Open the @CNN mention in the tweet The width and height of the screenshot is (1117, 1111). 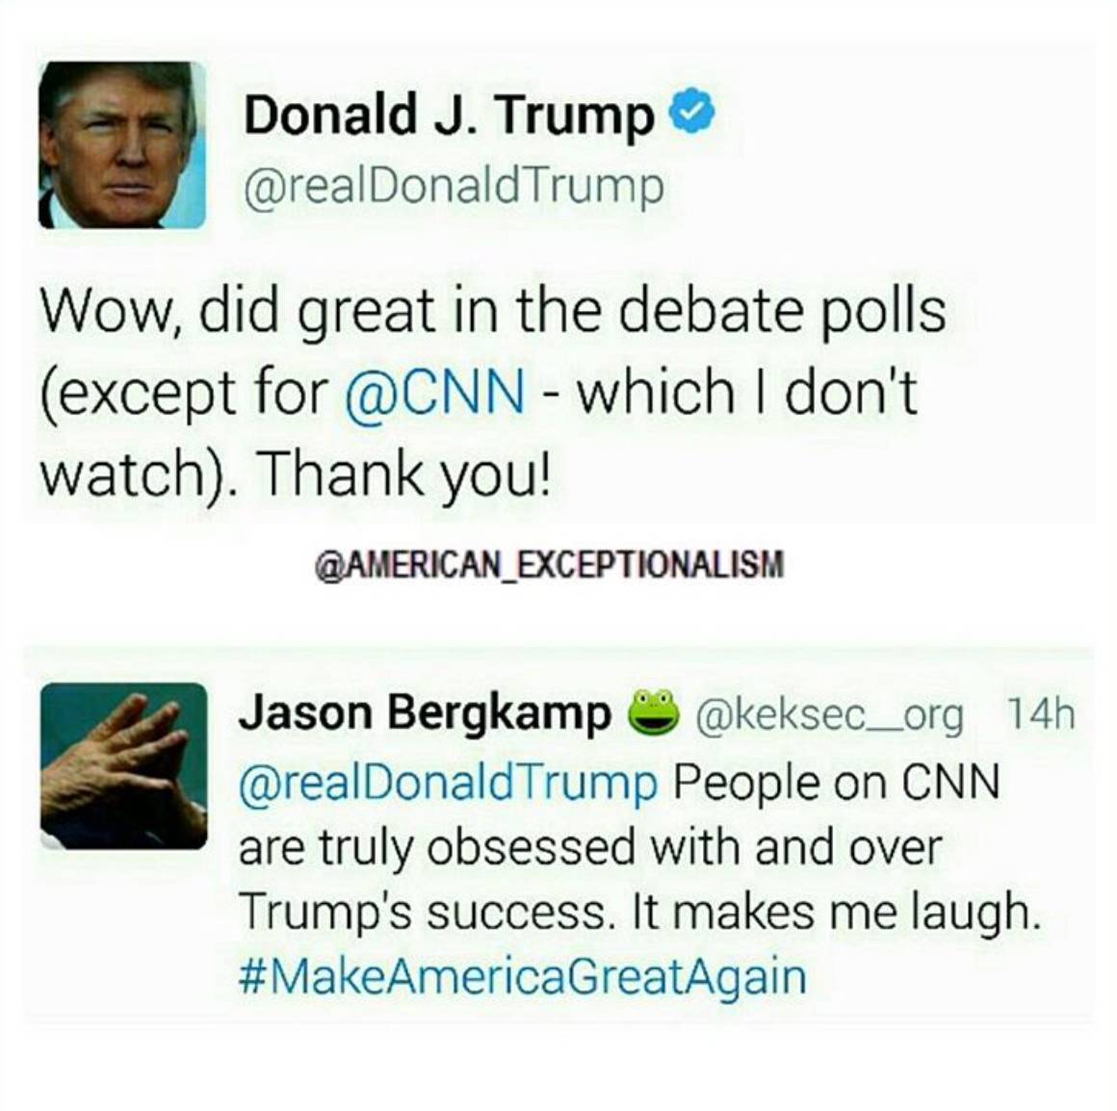click(435, 393)
